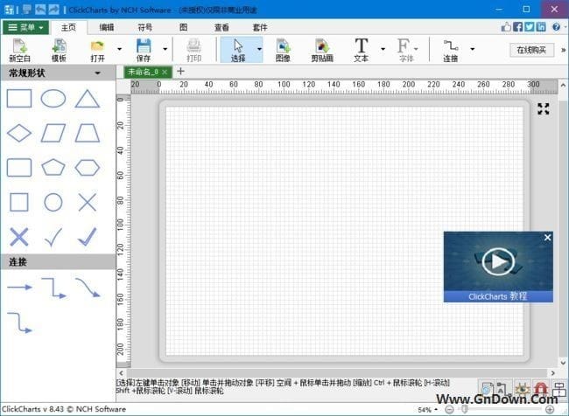Add the bold checkmark shape
Viewport: 569px width, 416px height.
(88, 237)
